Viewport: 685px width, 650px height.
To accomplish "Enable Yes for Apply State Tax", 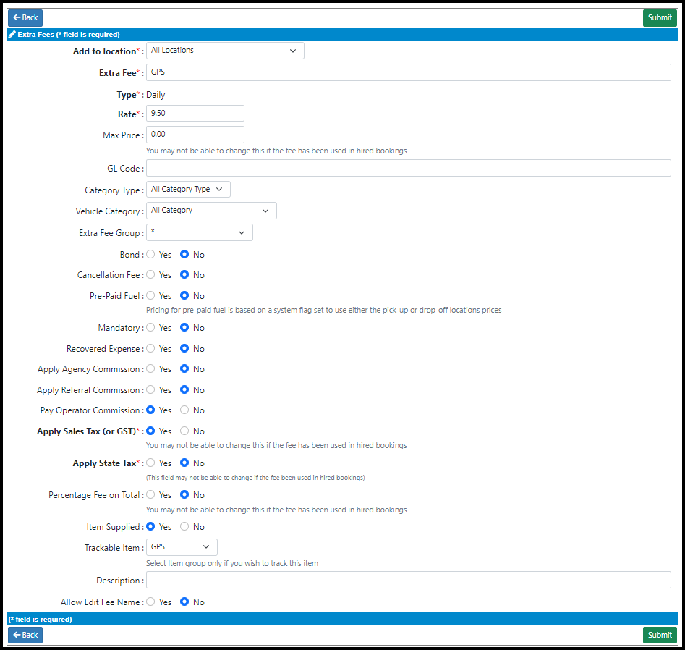I will (x=151, y=463).
